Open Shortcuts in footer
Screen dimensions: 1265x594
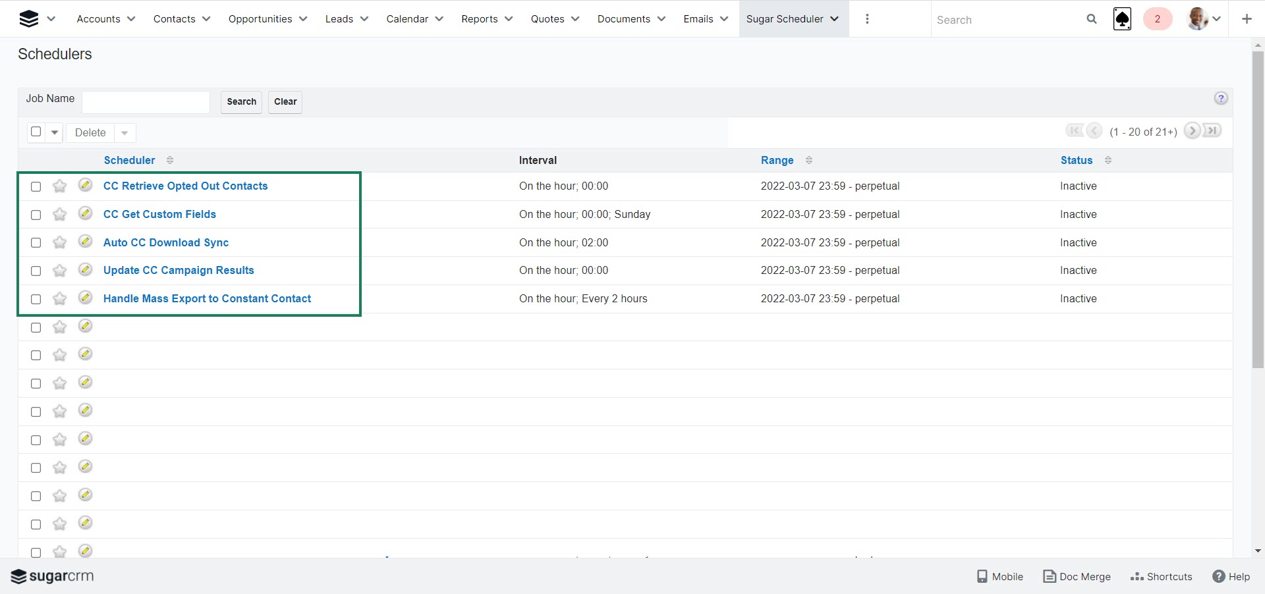pyautogui.click(x=1161, y=576)
